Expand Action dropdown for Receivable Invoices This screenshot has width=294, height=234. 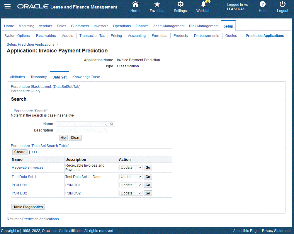point(131,168)
